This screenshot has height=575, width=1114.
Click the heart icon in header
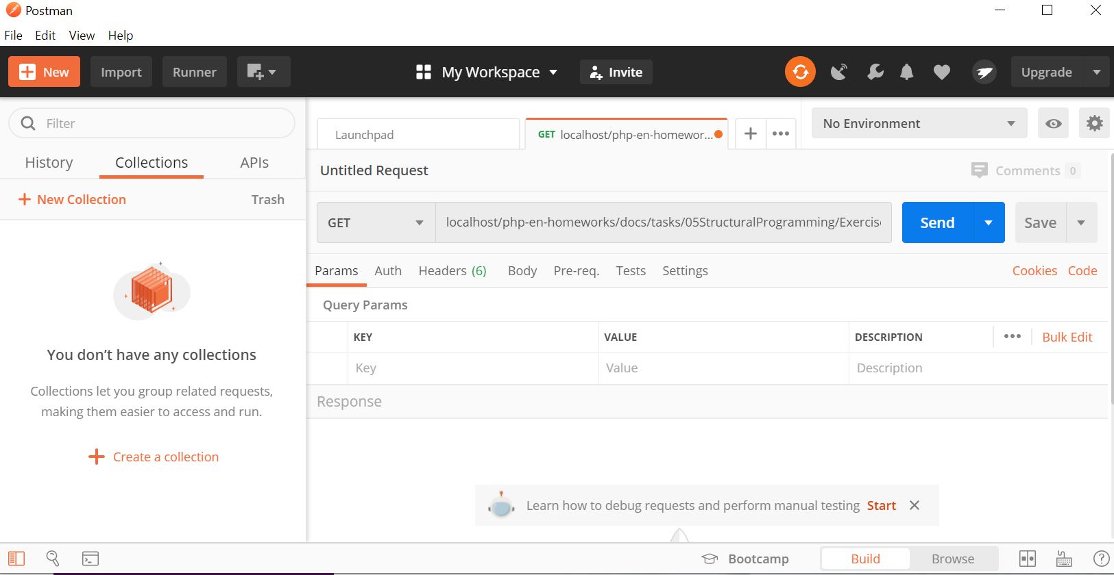942,72
